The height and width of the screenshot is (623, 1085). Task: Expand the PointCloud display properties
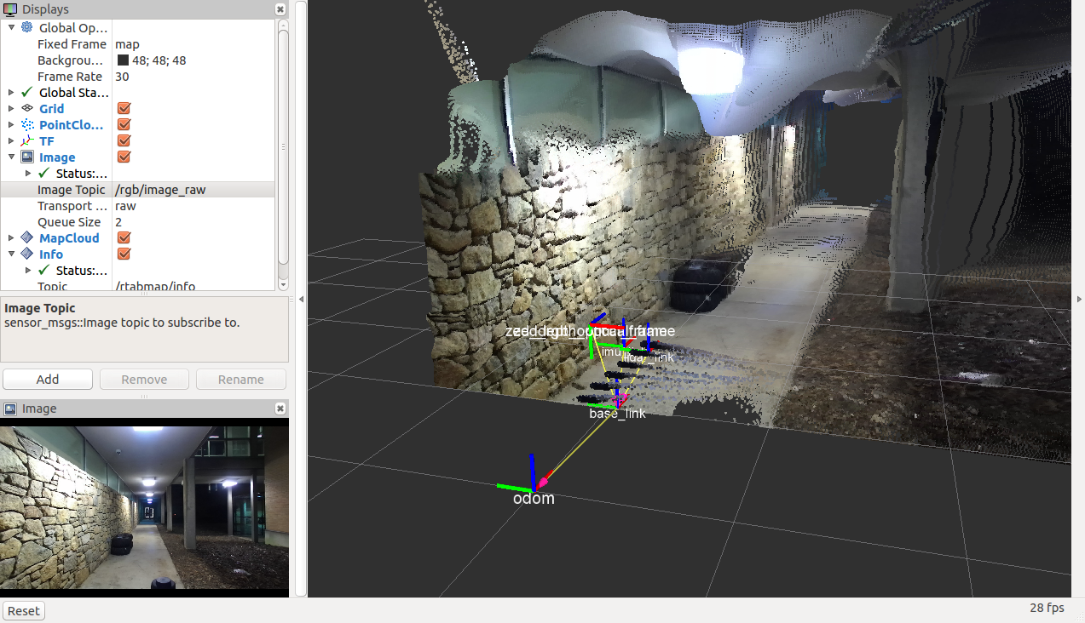click(x=11, y=124)
